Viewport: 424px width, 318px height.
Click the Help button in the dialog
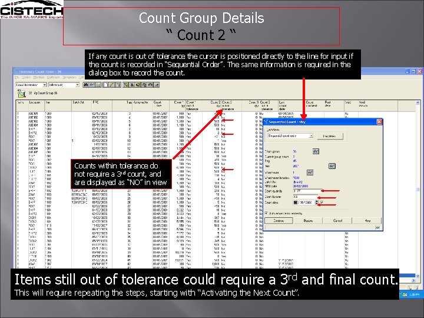(x=367, y=221)
